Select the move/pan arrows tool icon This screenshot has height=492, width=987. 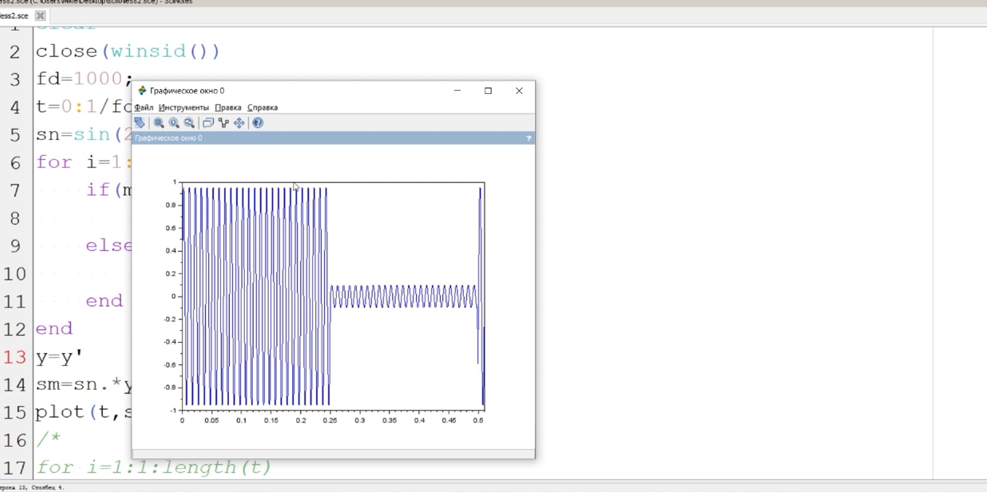[239, 123]
